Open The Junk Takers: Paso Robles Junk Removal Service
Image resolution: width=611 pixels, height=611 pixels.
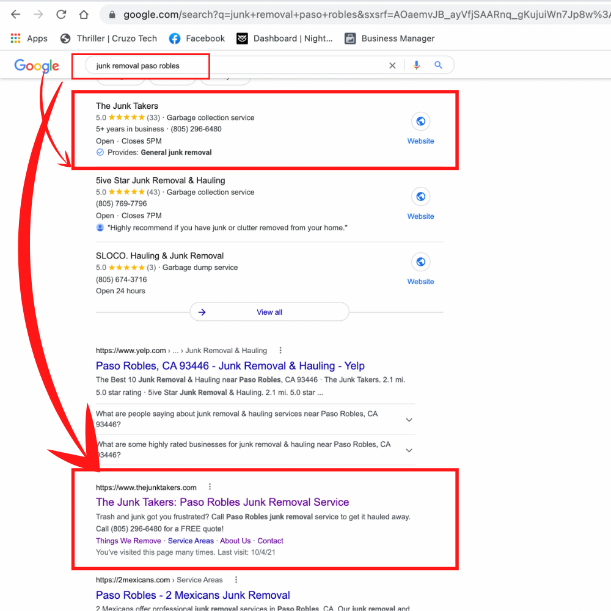(x=222, y=502)
